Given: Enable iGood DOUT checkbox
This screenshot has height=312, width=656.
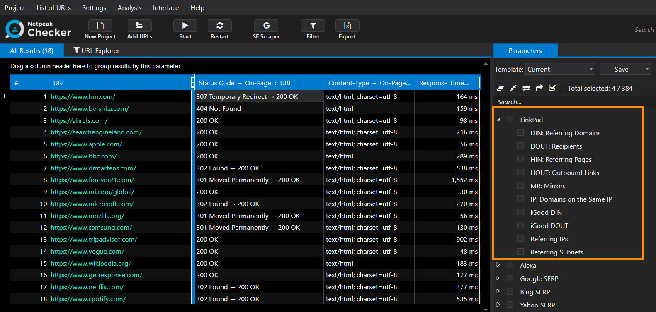Looking at the screenshot, I should click(x=520, y=225).
